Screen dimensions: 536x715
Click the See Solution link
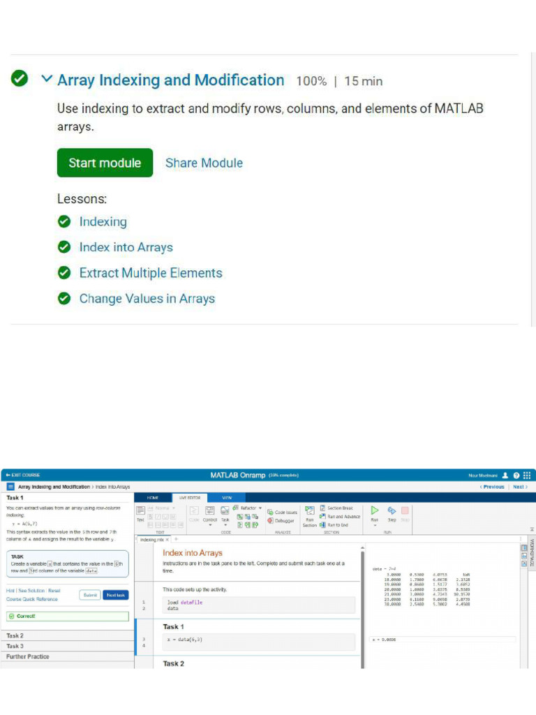[31, 591]
